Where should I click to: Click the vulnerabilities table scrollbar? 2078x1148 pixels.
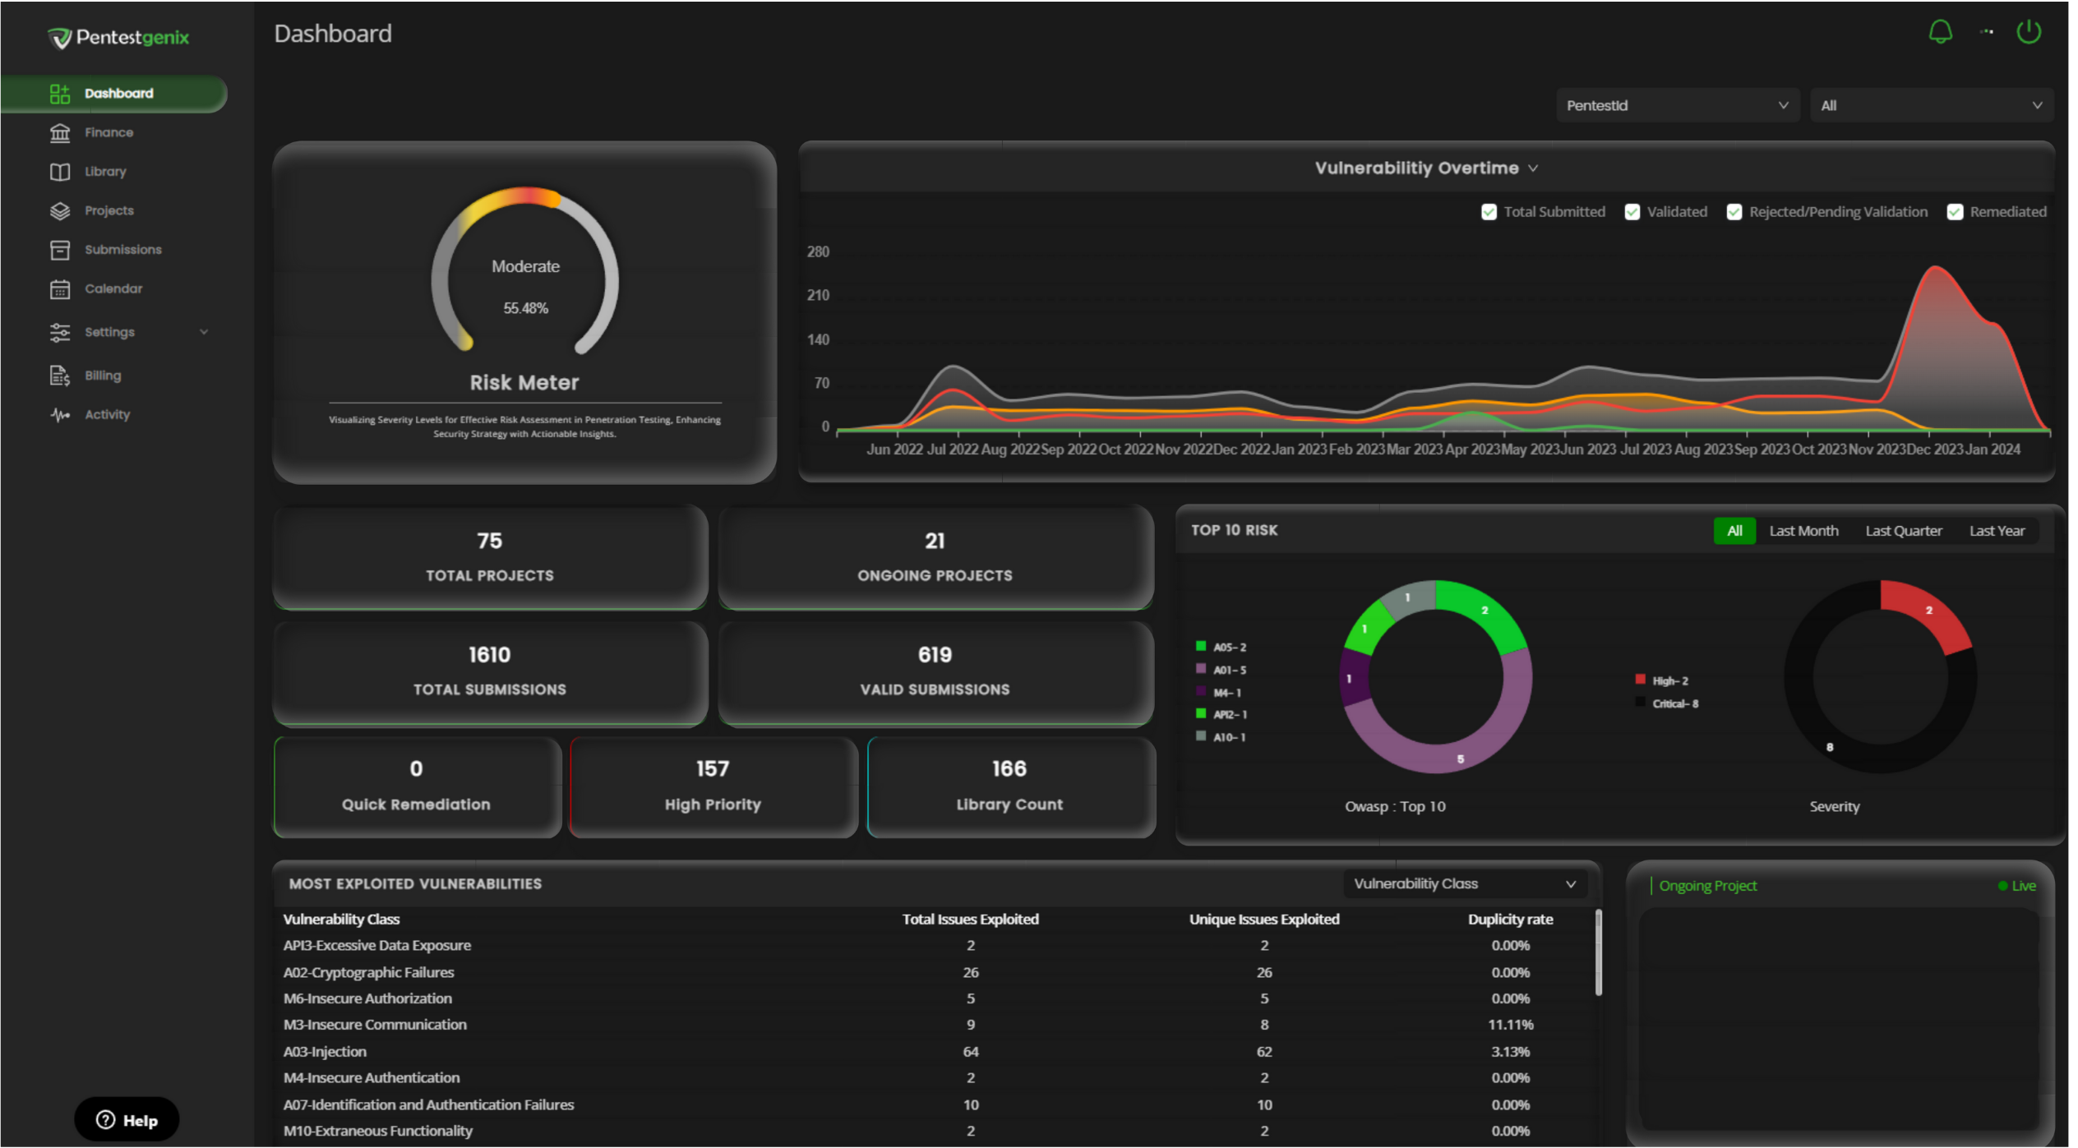click(x=1598, y=953)
